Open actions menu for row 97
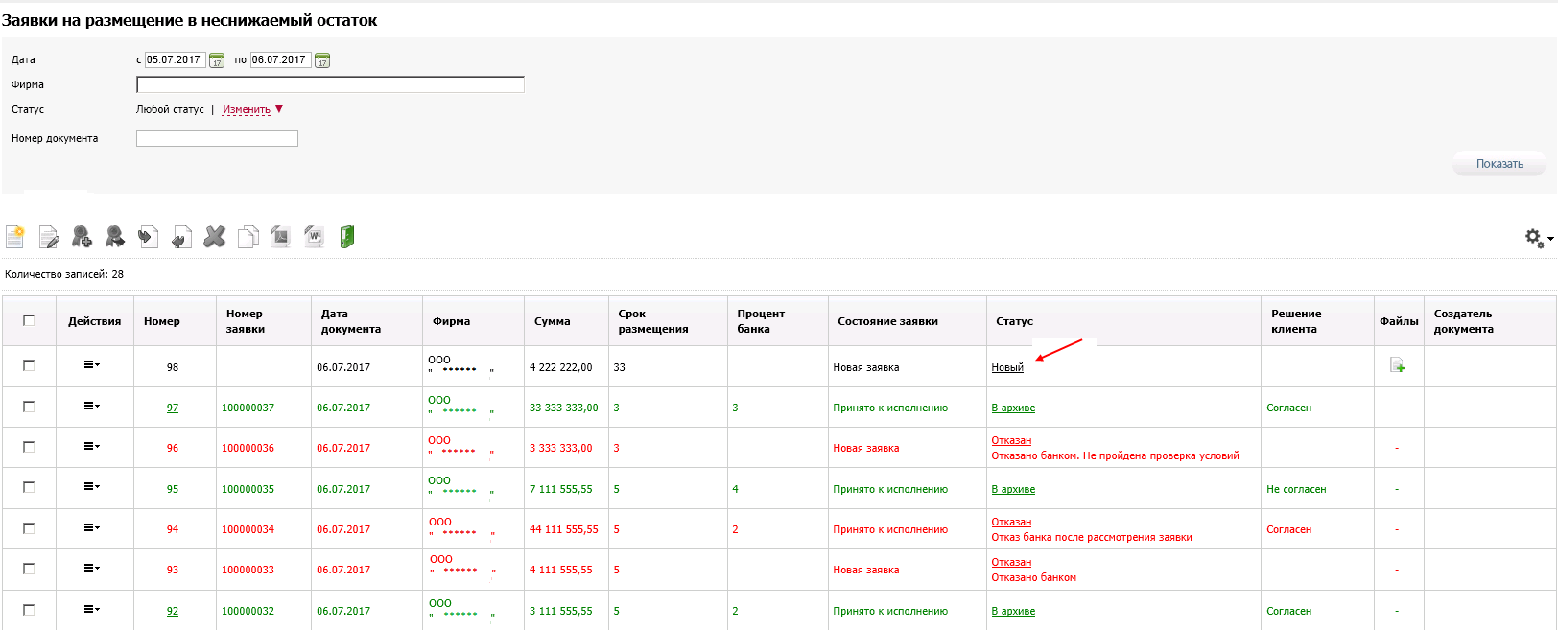The height and width of the screenshot is (630, 1558). pos(91,406)
